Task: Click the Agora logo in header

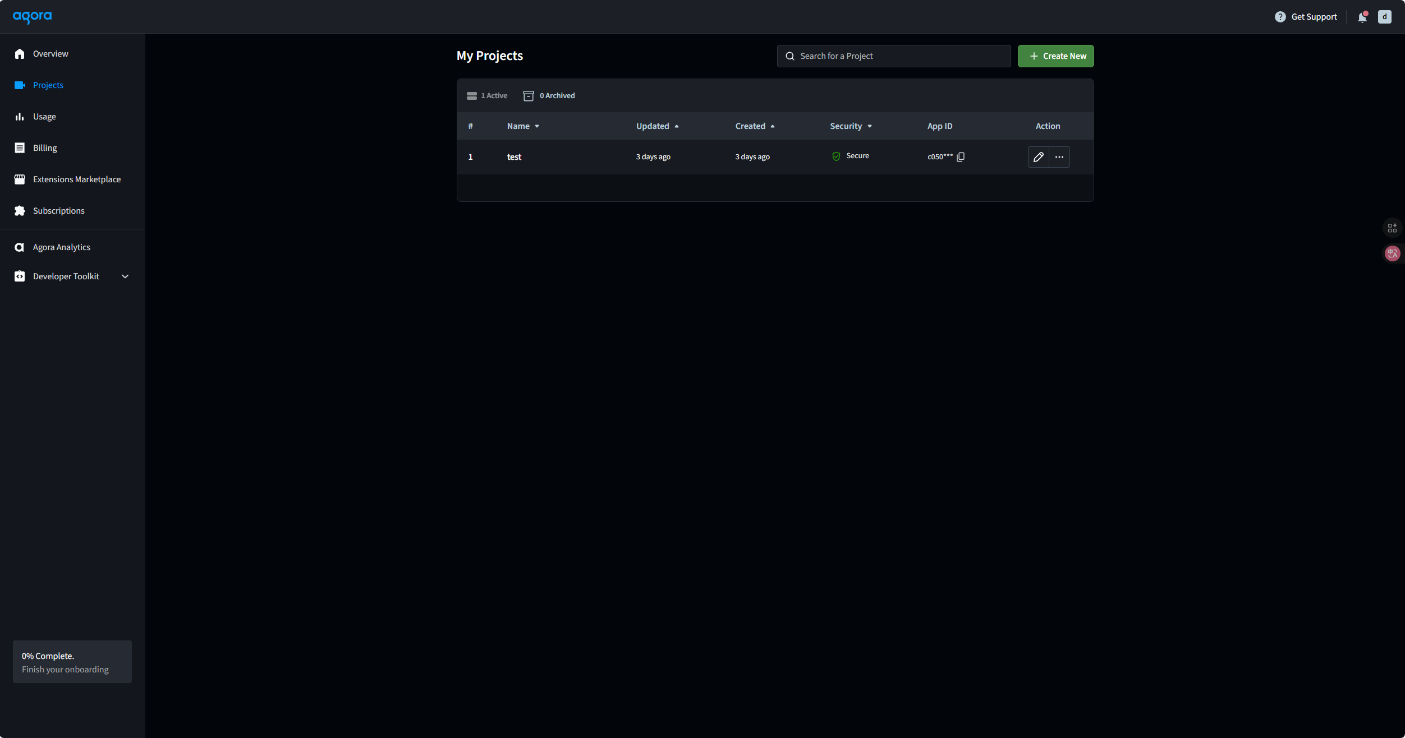Action: (x=33, y=17)
